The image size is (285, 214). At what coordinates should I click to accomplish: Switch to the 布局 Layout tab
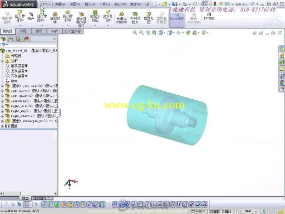click(x=23, y=31)
